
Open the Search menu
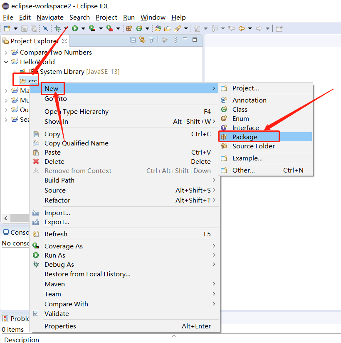point(79,17)
